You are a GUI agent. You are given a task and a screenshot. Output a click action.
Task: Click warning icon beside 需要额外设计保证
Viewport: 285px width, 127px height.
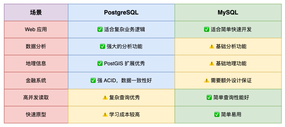pyautogui.click(x=207, y=80)
